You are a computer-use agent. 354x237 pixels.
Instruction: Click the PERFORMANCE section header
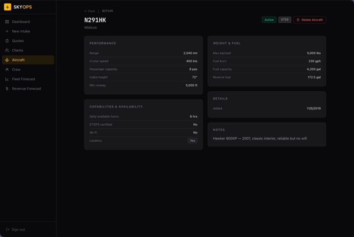click(103, 43)
